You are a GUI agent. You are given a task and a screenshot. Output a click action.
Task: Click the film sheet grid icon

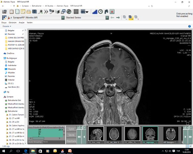[x=34, y=12]
